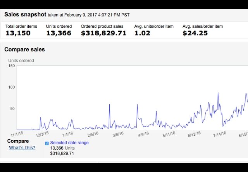Click the 12/3/15 date on chart axis

(42, 134)
